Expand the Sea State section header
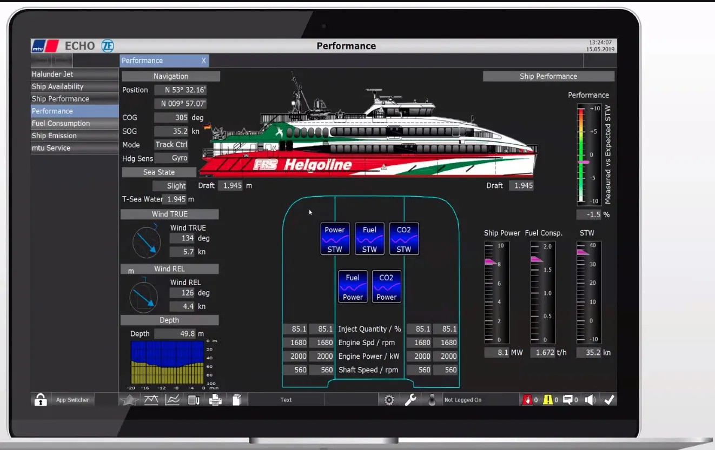This screenshot has height=450, width=715. tap(158, 172)
